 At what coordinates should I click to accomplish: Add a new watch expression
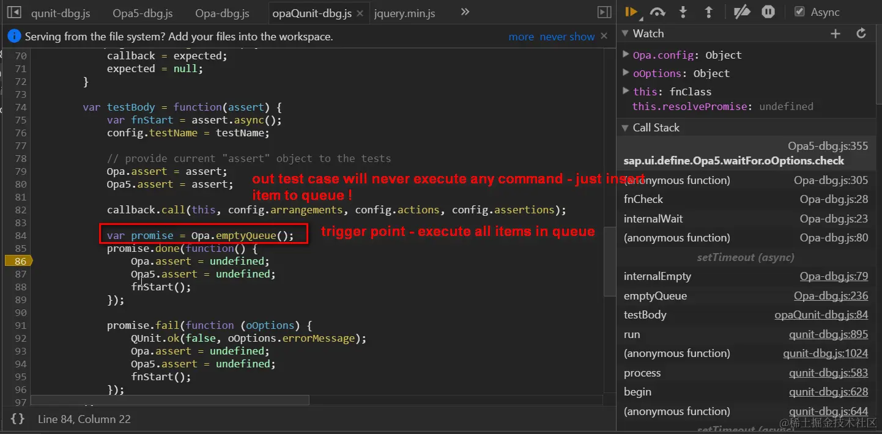pos(836,34)
